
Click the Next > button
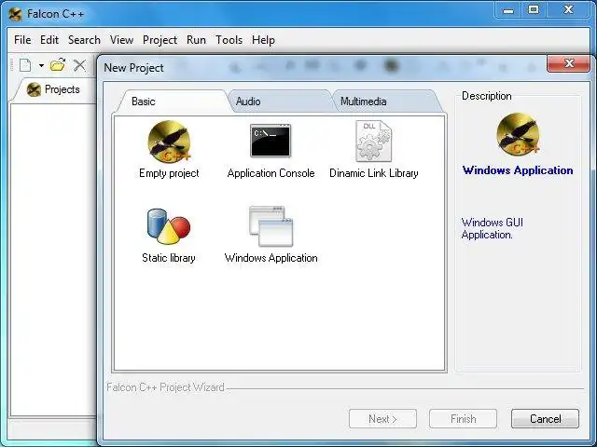[x=382, y=419]
